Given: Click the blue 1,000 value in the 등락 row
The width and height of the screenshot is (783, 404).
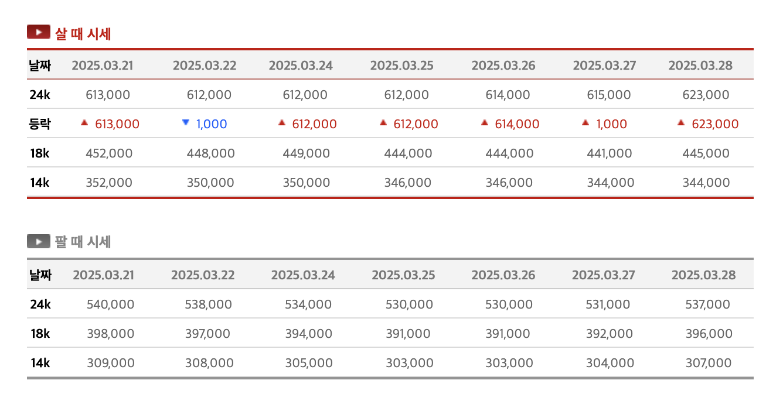Looking at the screenshot, I should coord(212,124).
